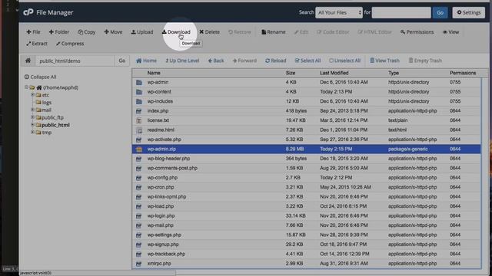Open the Settings button
This screenshot has width=492, height=276.
[468, 12]
